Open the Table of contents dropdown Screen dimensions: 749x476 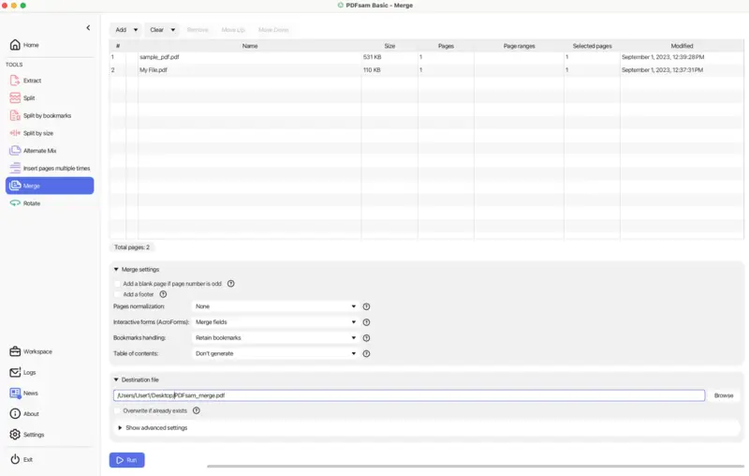coord(275,353)
